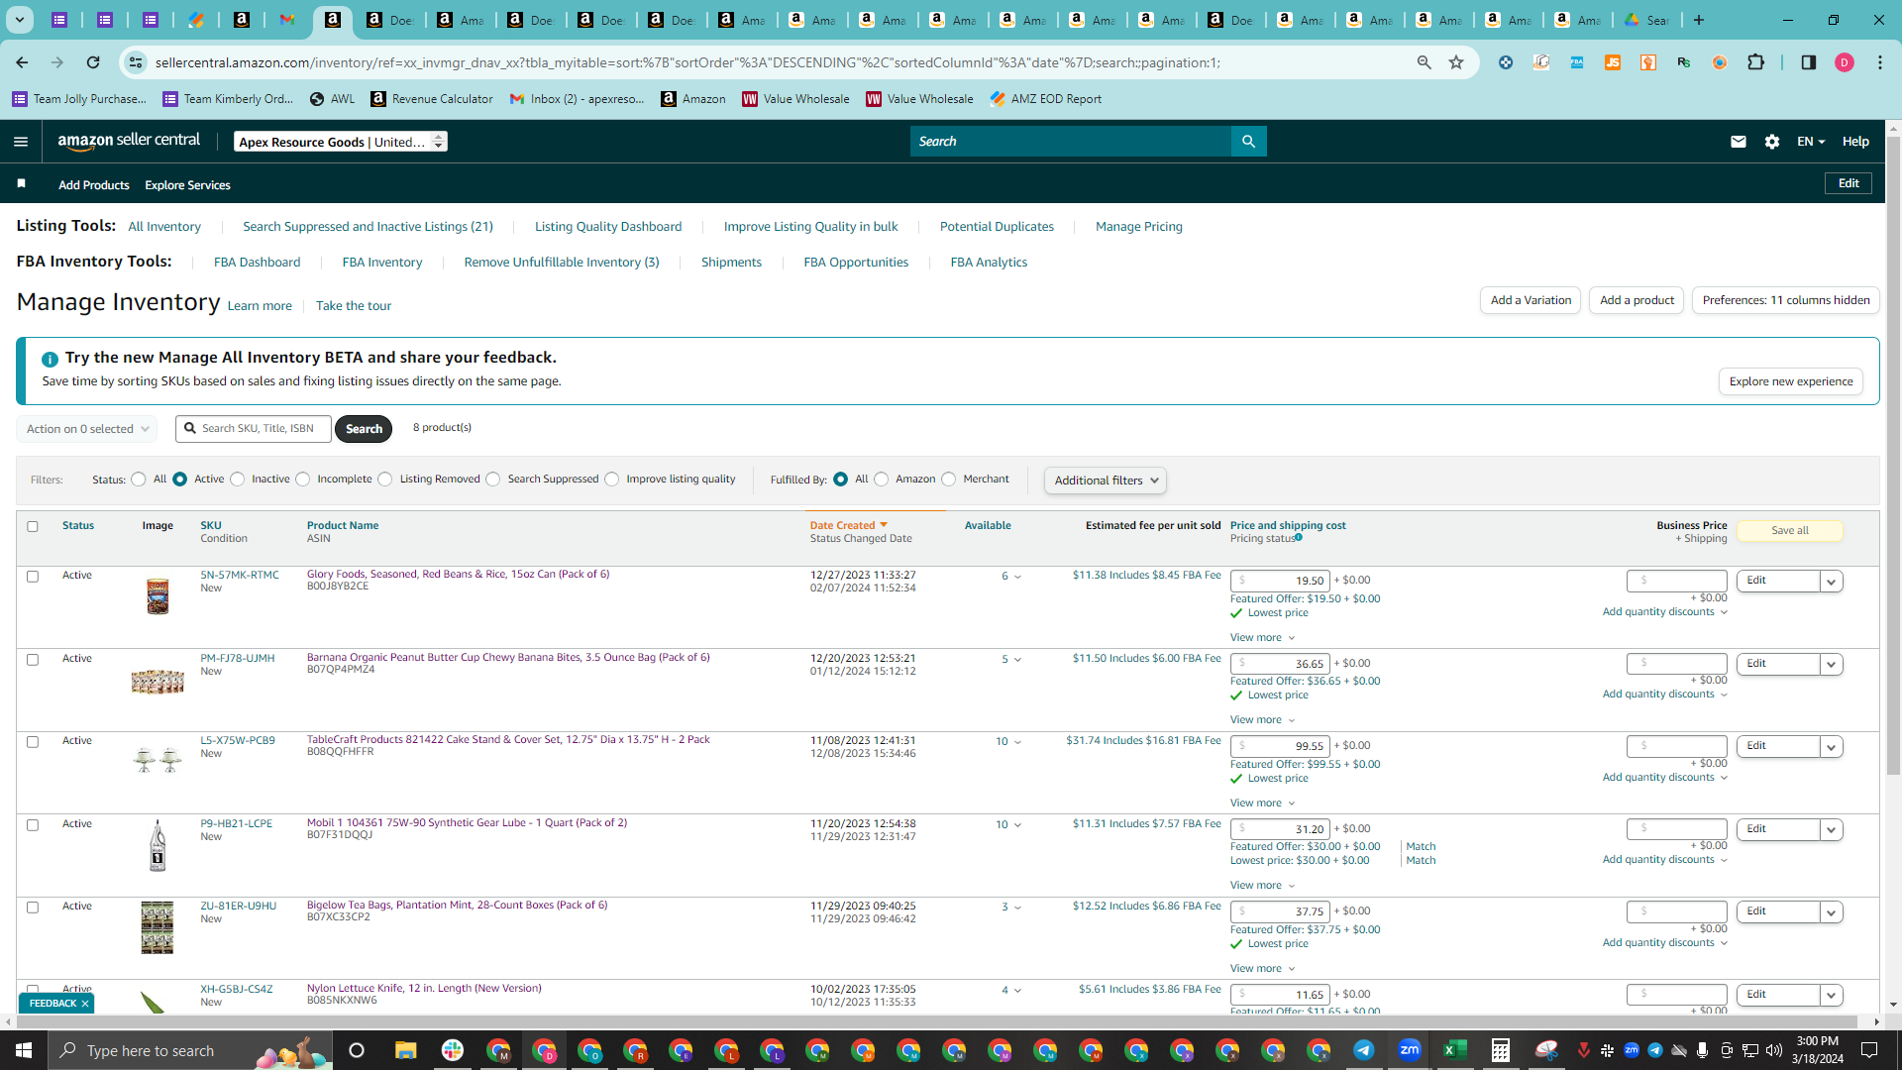The width and height of the screenshot is (1902, 1070).
Task: Open Zoom from the taskbar
Action: [1410, 1050]
